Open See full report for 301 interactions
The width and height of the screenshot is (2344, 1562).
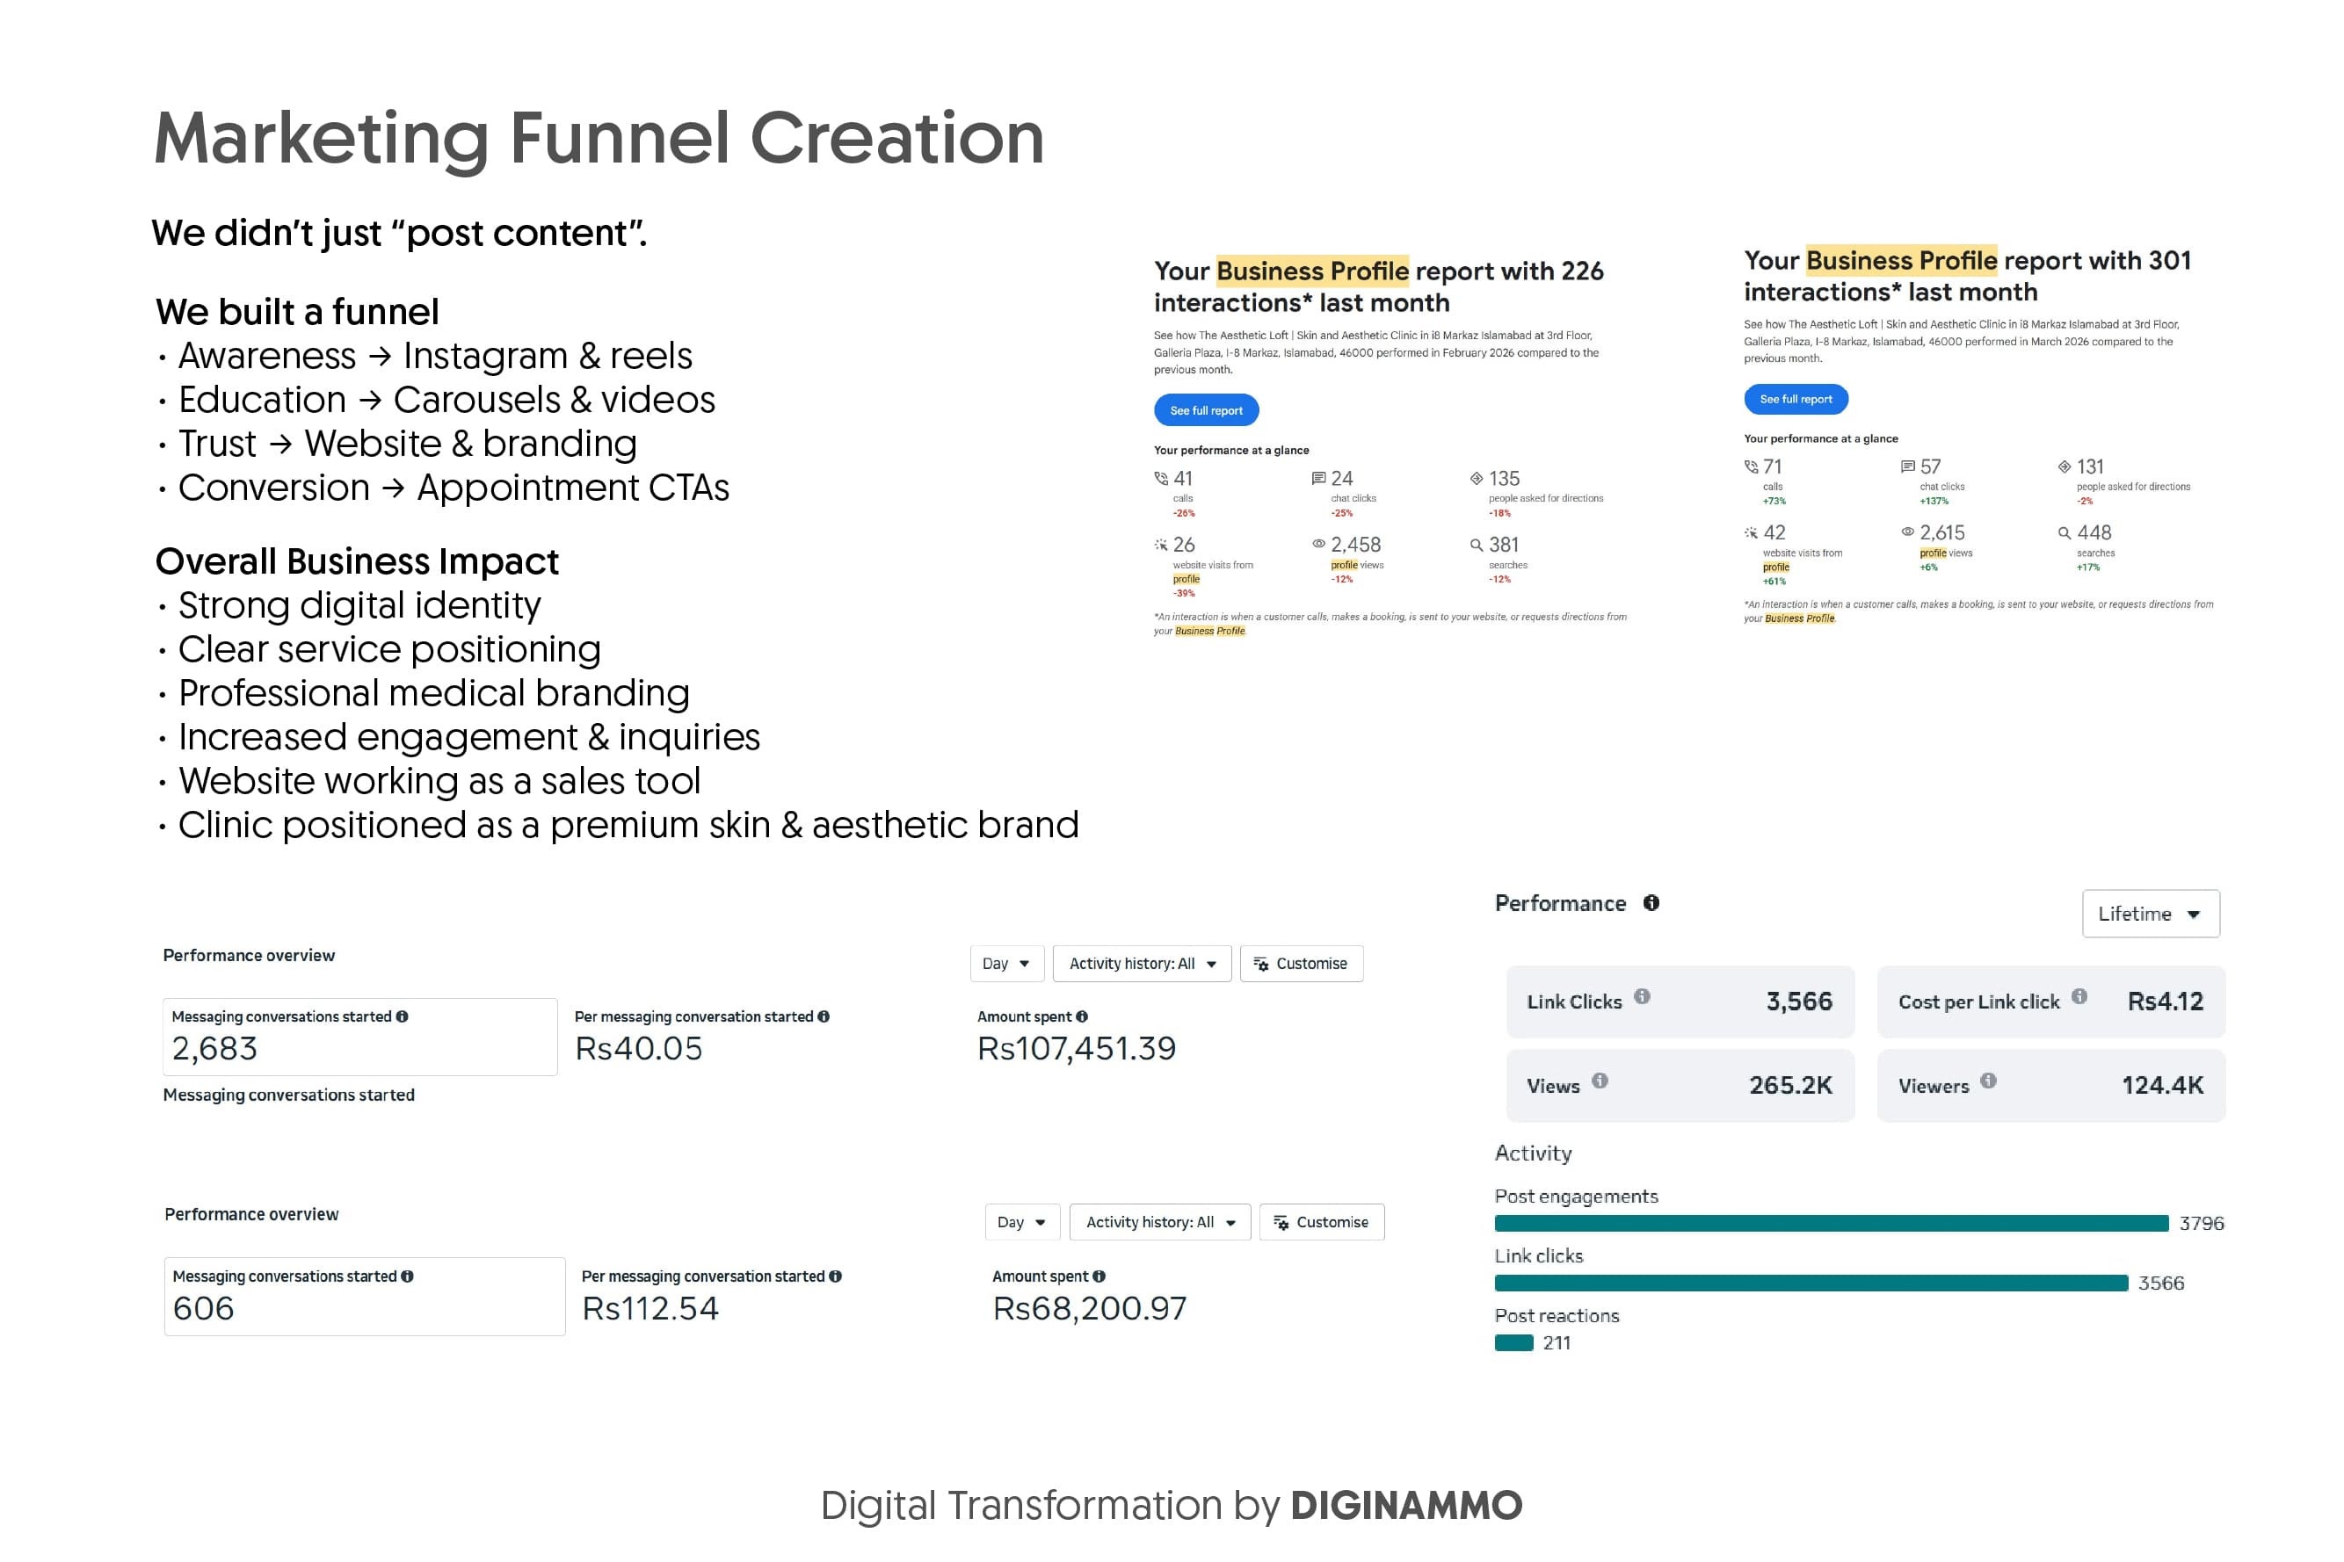point(1796,400)
